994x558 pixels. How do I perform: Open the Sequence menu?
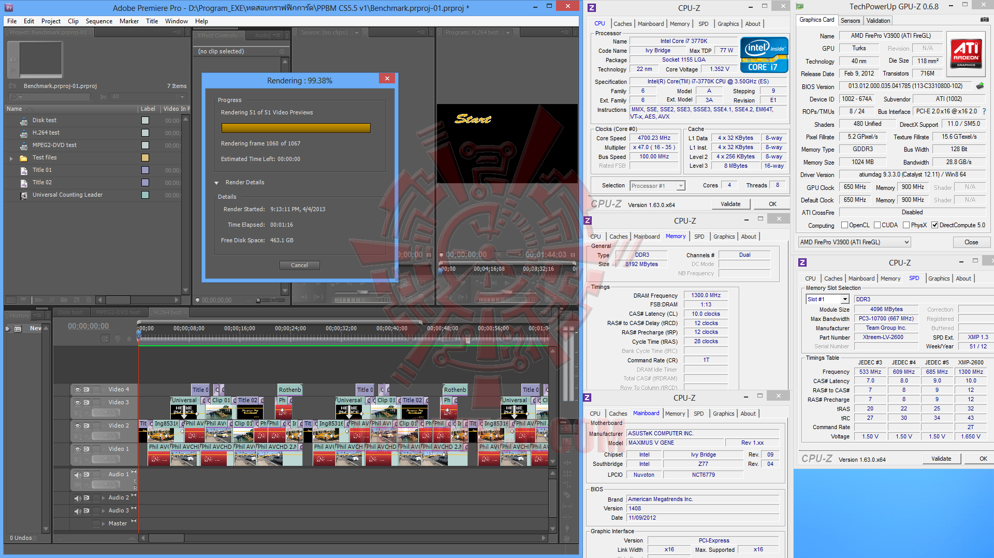coord(99,21)
